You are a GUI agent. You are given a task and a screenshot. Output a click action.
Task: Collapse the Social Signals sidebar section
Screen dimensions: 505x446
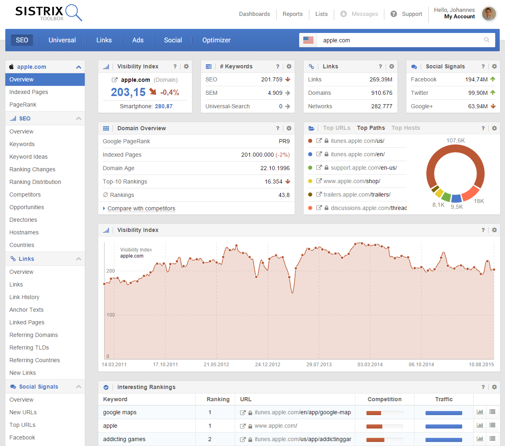[79, 387]
